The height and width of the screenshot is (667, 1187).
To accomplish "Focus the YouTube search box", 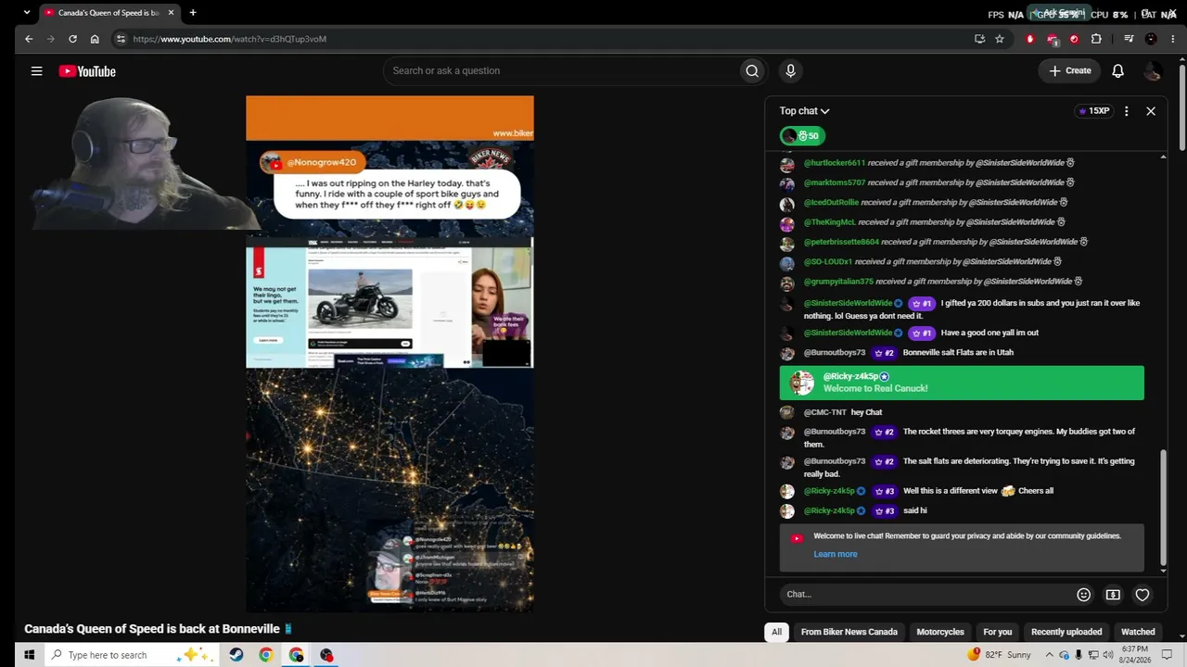I will tap(561, 70).
